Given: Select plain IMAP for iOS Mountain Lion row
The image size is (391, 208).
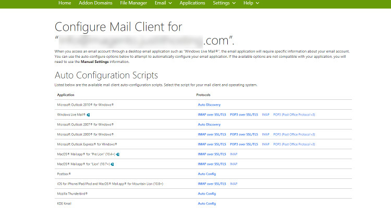Looking at the screenshot, I should point(234,184).
